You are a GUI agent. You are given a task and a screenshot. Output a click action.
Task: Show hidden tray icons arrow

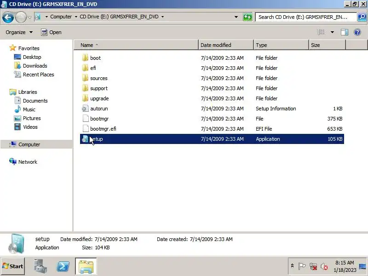pyautogui.click(x=292, y=266)
